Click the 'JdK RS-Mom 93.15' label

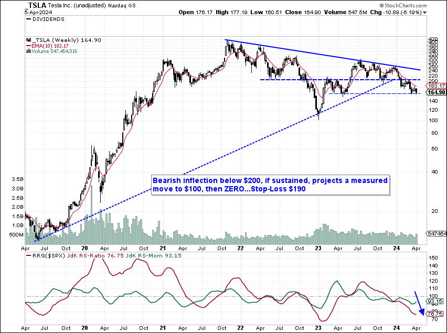click(153, 255)
